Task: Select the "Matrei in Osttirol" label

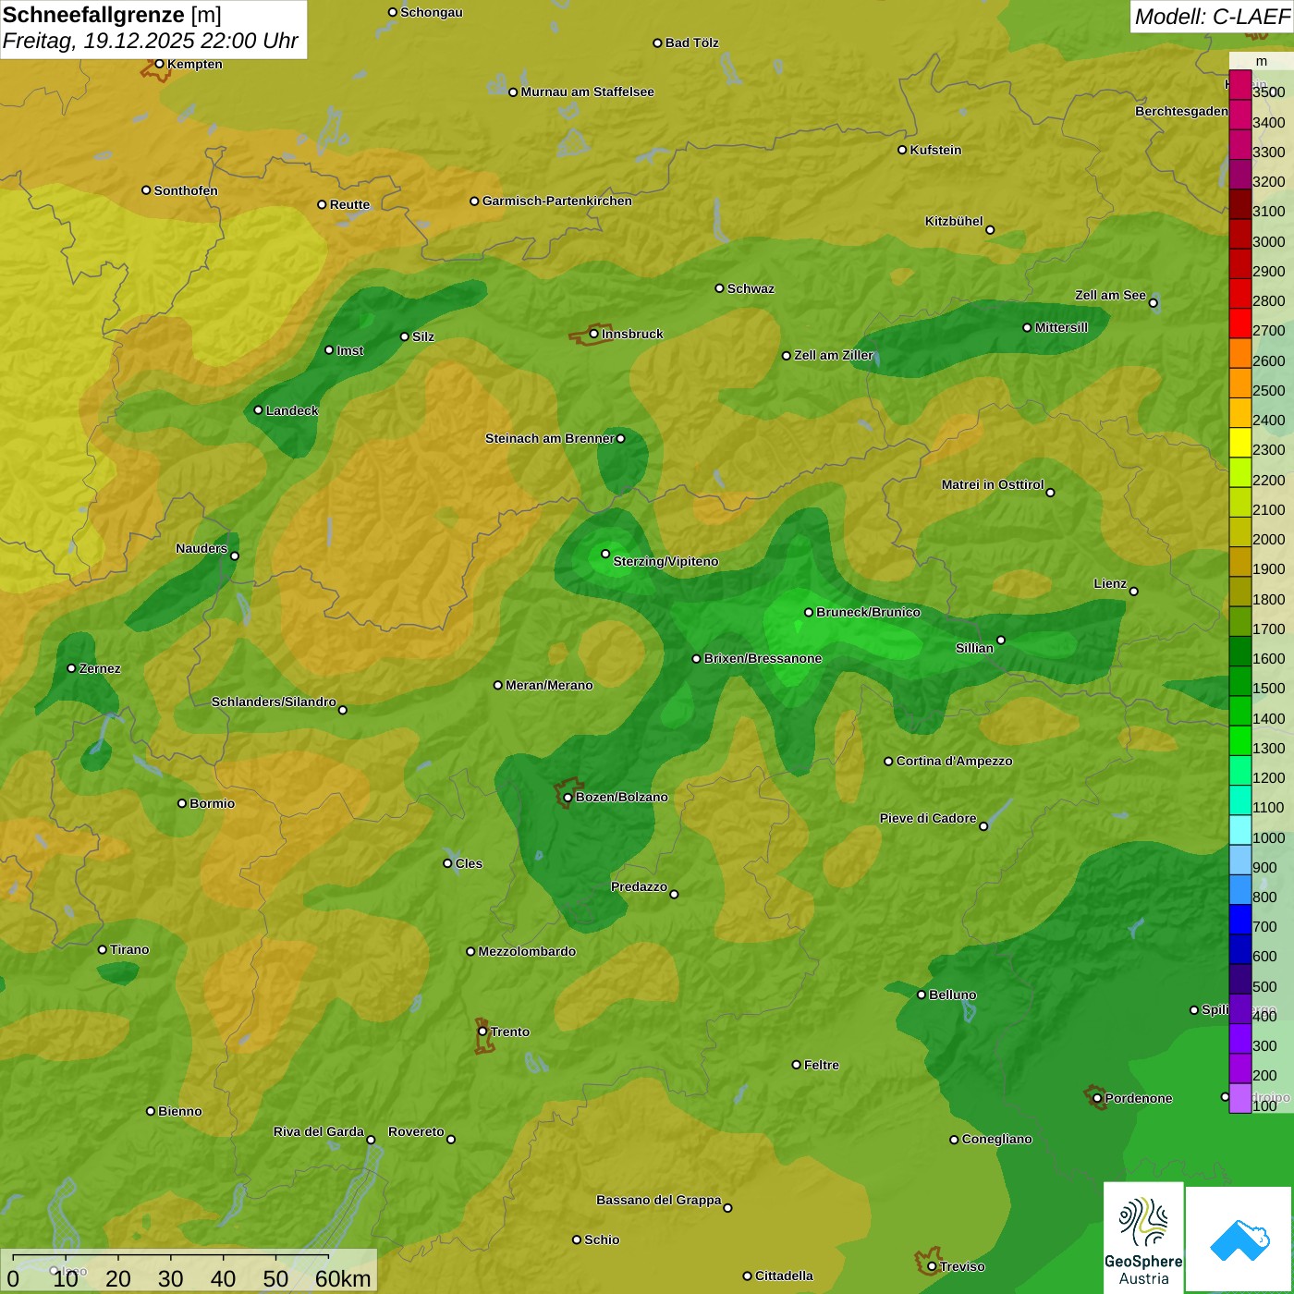Action: [x=993, y=484]
